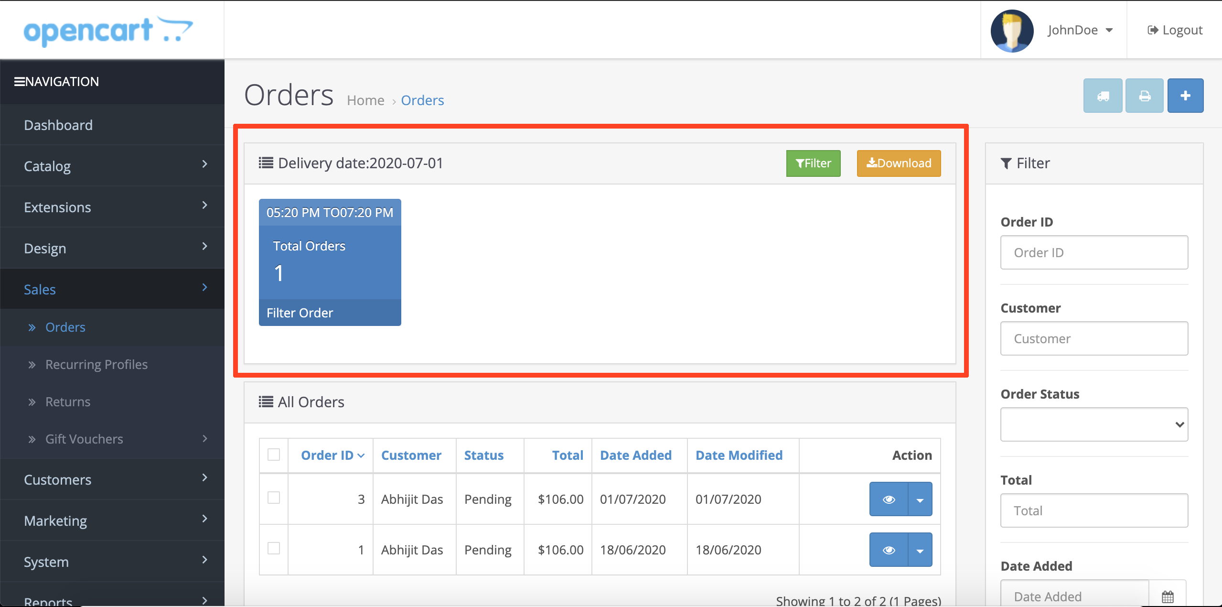Click the Logout link

(1175, 30)
